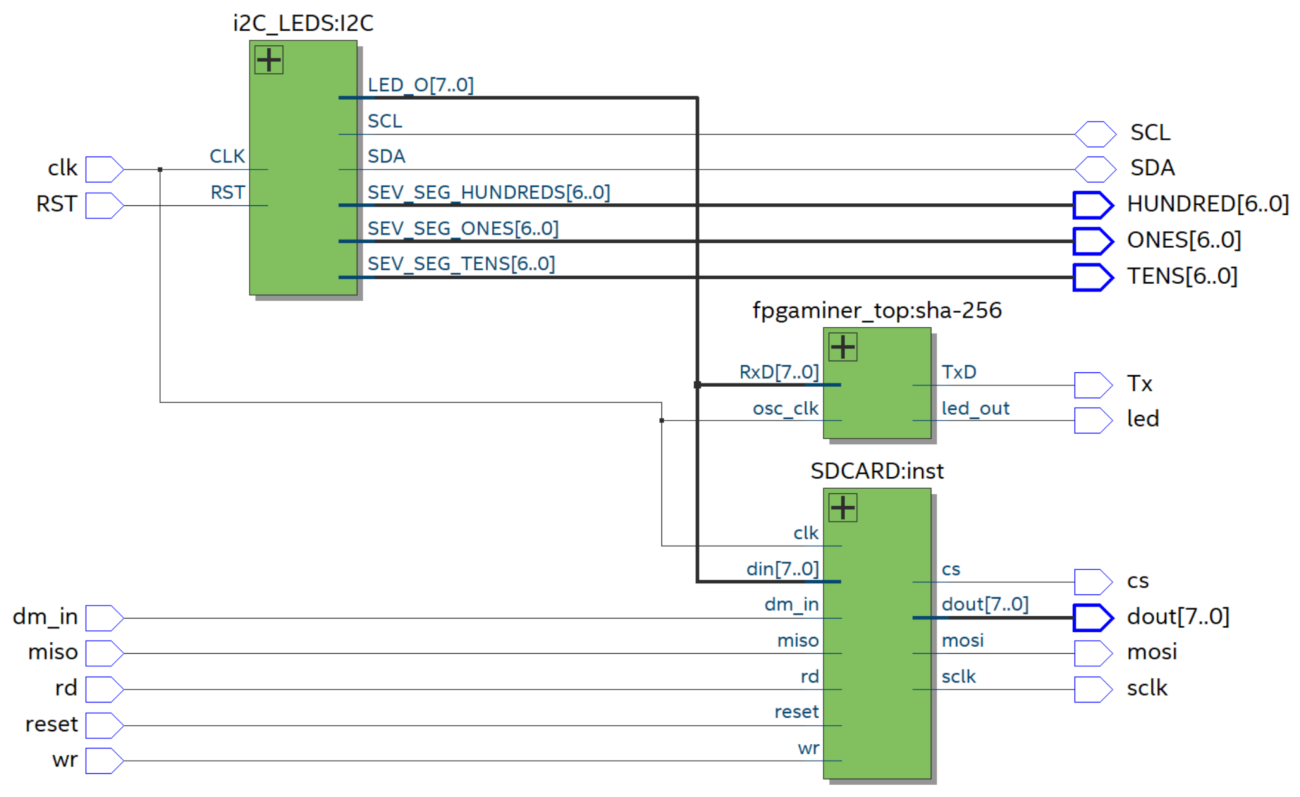Click the LED_O[7..0] port label
The width and height of the screenshot is (1300, 797).
point(420,85)
